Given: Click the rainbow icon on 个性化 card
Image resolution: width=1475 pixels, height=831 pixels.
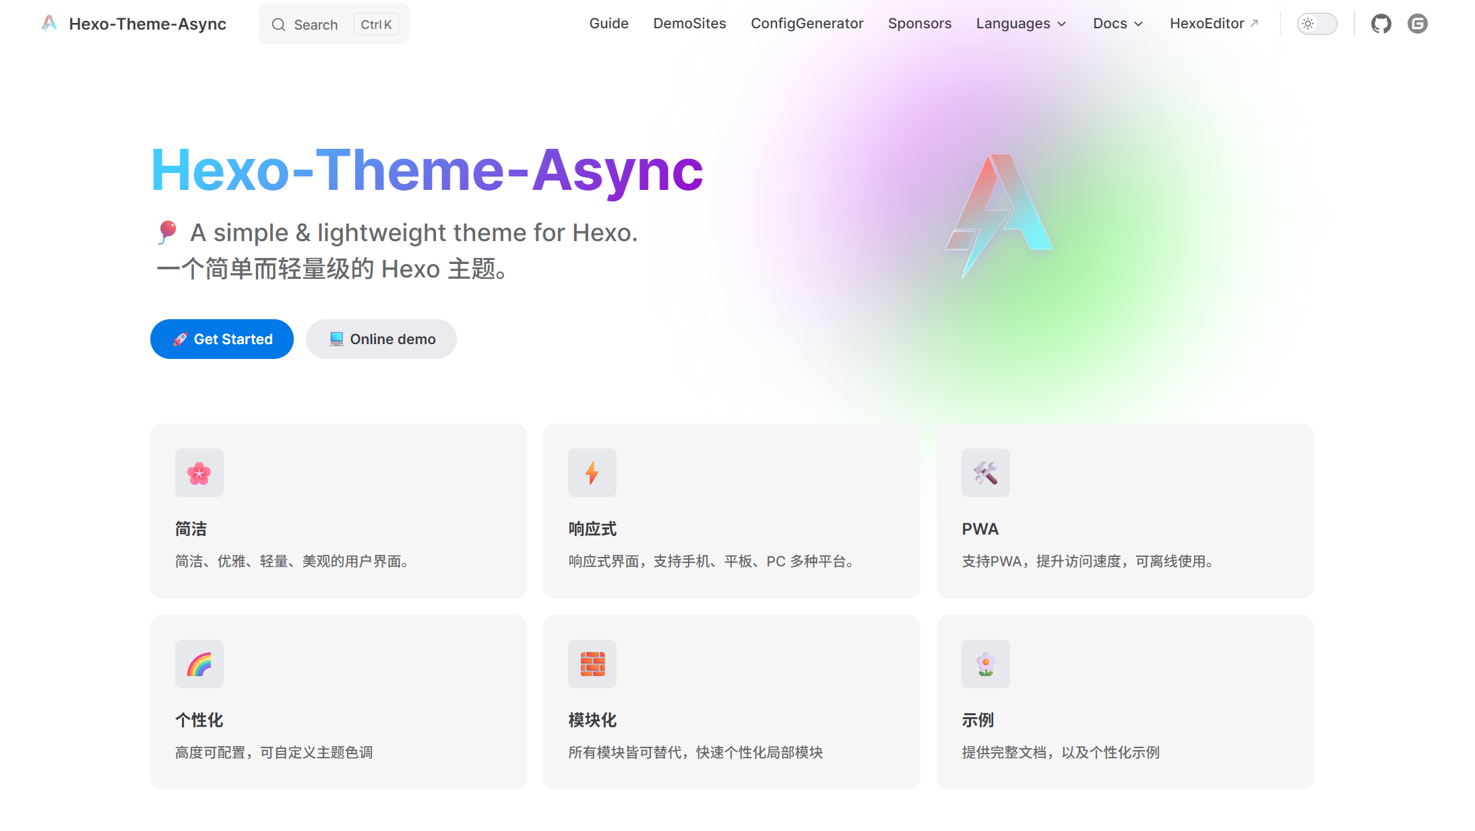Looking at the screenshot, I should click(x=199, y=664).
